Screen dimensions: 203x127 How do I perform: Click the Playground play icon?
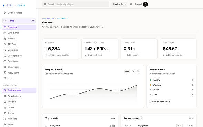point(5,73)
